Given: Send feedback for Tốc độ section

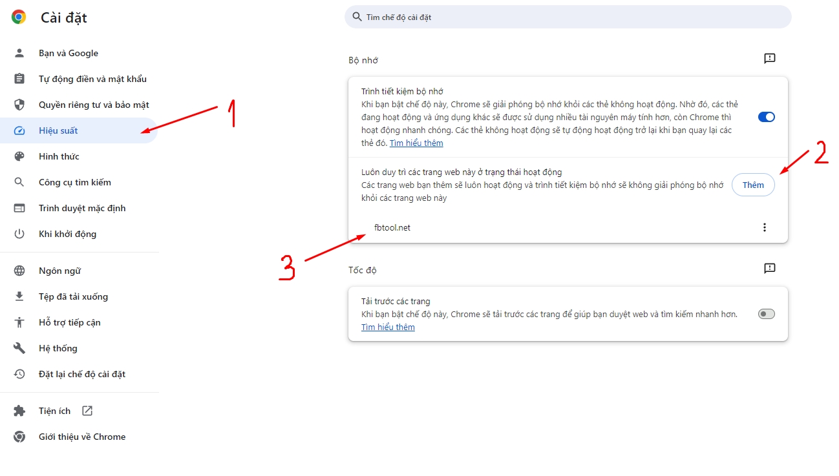Looking at the screenshot, I should click(x=769, y=268).
